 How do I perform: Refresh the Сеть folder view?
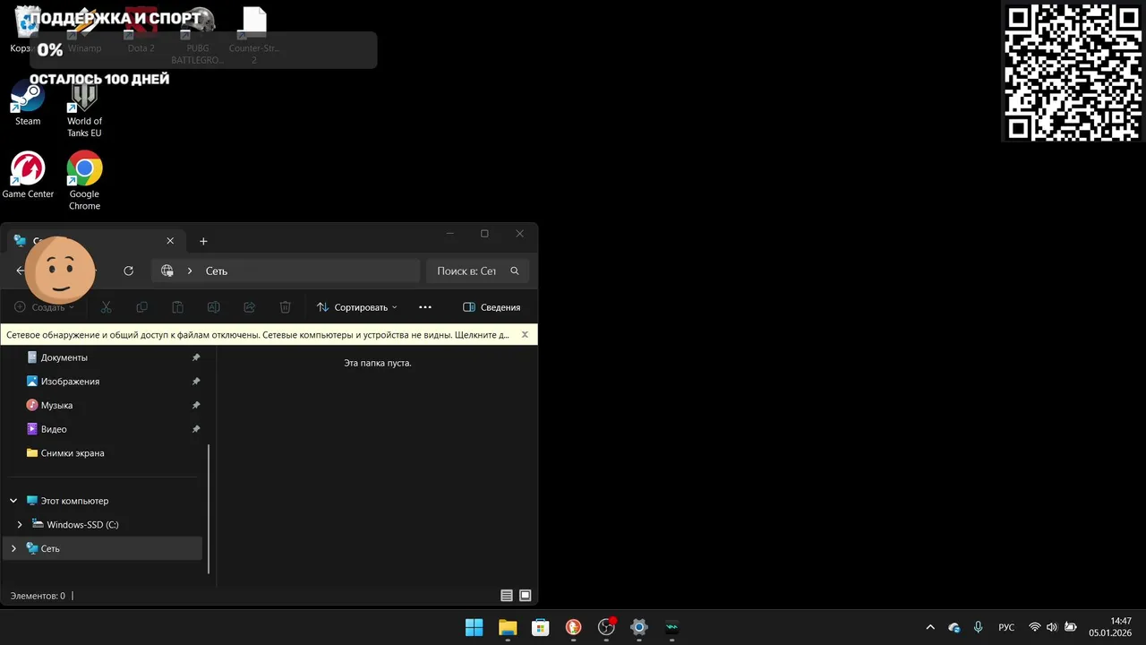click(129, 271)
